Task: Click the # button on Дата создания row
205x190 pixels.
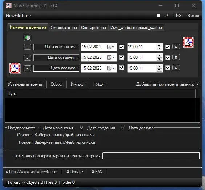Action: click(x=176, y=57)
